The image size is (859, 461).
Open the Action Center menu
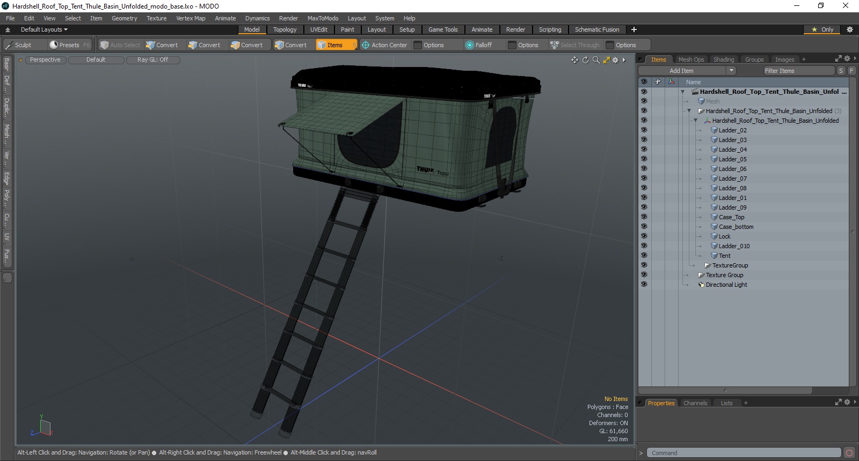tap(384, 45)
